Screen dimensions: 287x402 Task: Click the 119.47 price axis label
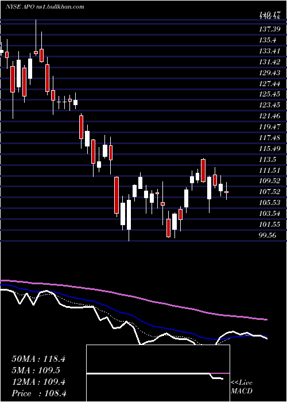coord(269,127)
